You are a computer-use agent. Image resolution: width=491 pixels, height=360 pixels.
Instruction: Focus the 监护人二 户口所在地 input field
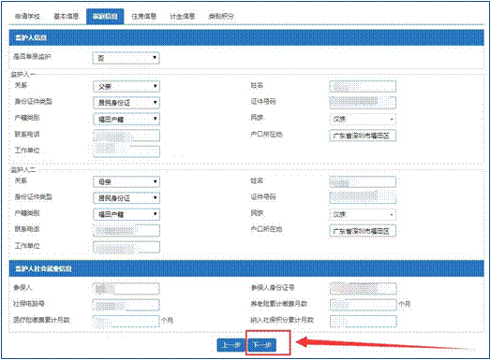tap(363, 231)
